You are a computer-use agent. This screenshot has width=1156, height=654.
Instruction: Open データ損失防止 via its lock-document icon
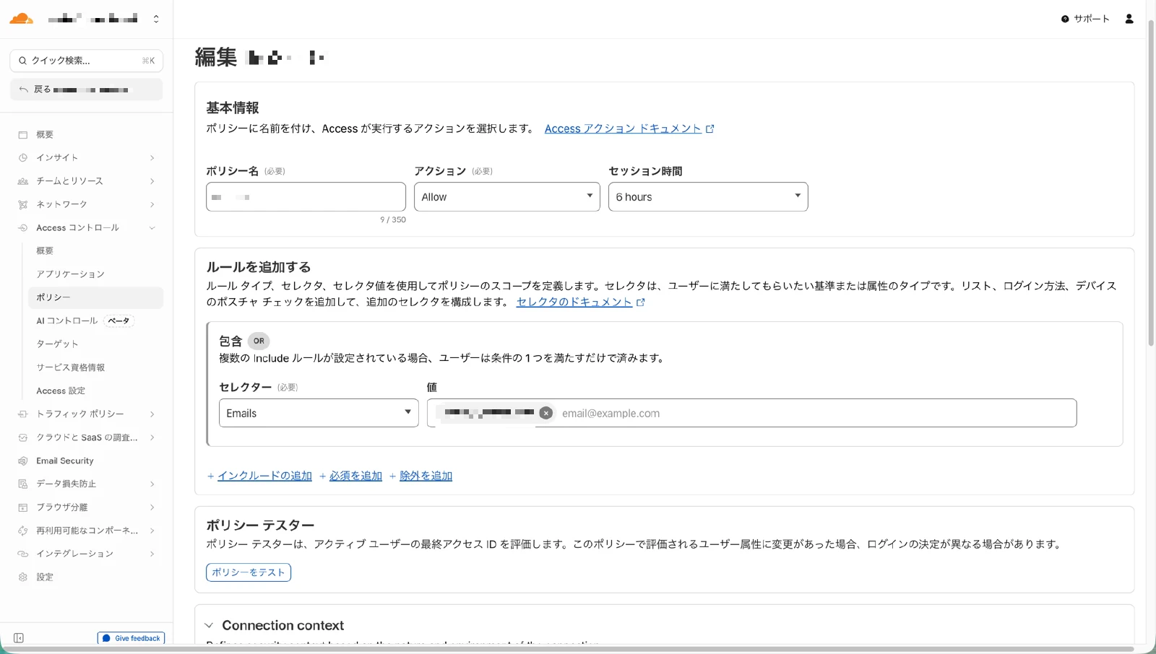click(x=22, y=484)
